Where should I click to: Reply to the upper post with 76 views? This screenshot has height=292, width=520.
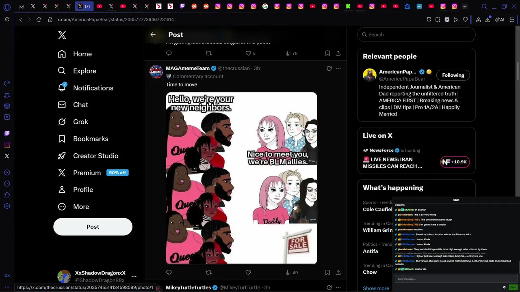pos(169,53)
